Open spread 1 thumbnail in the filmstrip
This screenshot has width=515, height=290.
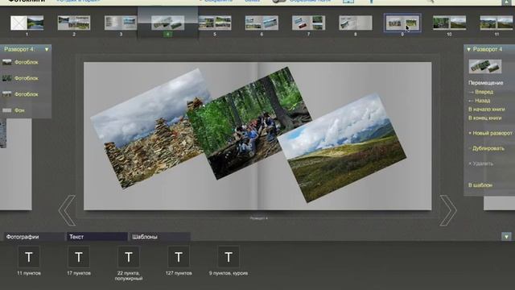[x=27, y=23]
